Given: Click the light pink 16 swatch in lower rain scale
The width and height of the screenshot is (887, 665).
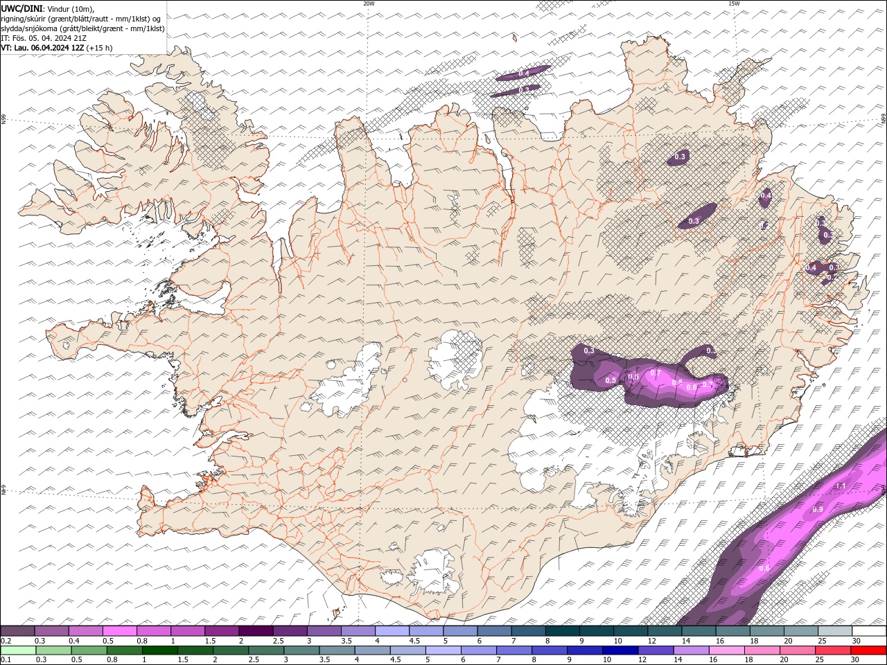Looking at the screenshot, I should (727, 650).
